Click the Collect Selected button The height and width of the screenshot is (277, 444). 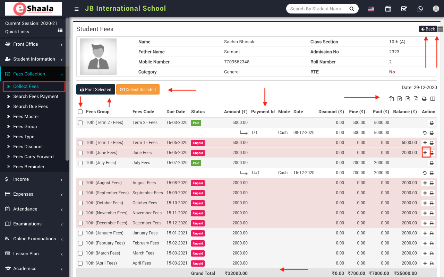click(x=138, y=90)
